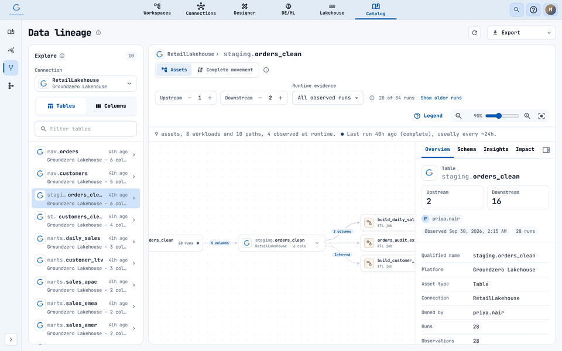
Task: Increase the Upstream depth with the plus button
Action: pyautogui.click(x=210, y=98)
